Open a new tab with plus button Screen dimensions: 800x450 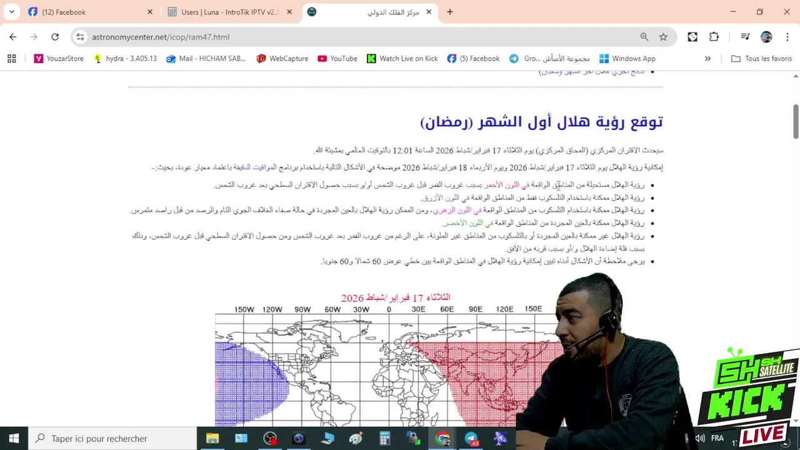pyautogui.click(x=449, y=12)
